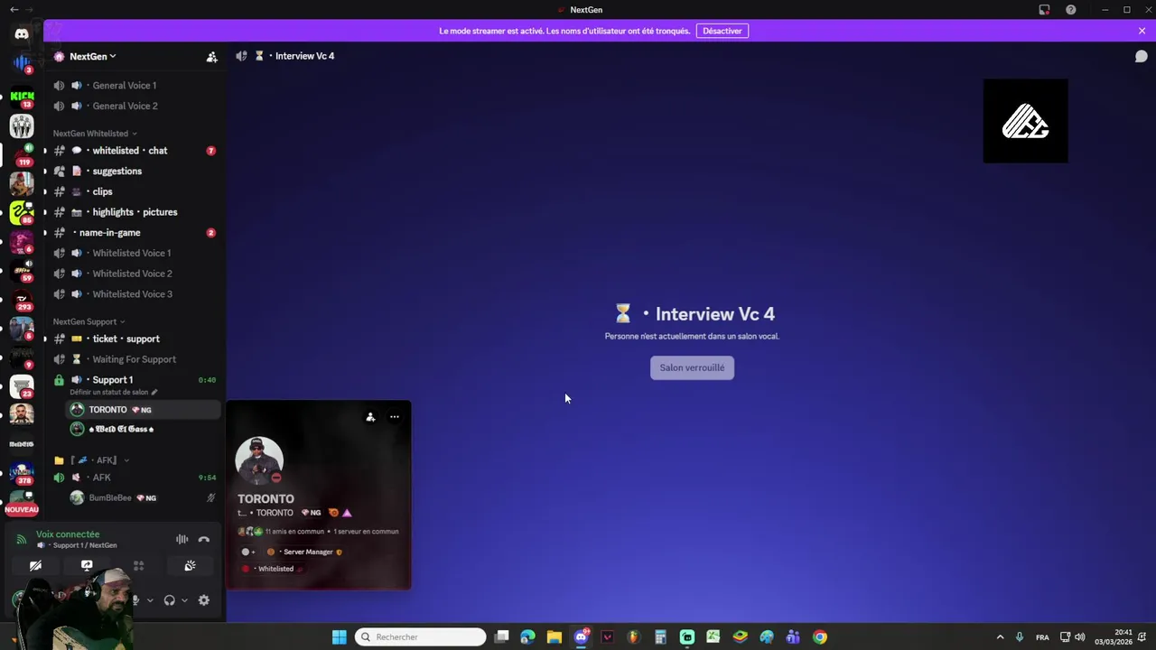Viewport: 1156px width, 650px height.
Task: Join Waiting For Support voice channel
Action: point(133,359)
